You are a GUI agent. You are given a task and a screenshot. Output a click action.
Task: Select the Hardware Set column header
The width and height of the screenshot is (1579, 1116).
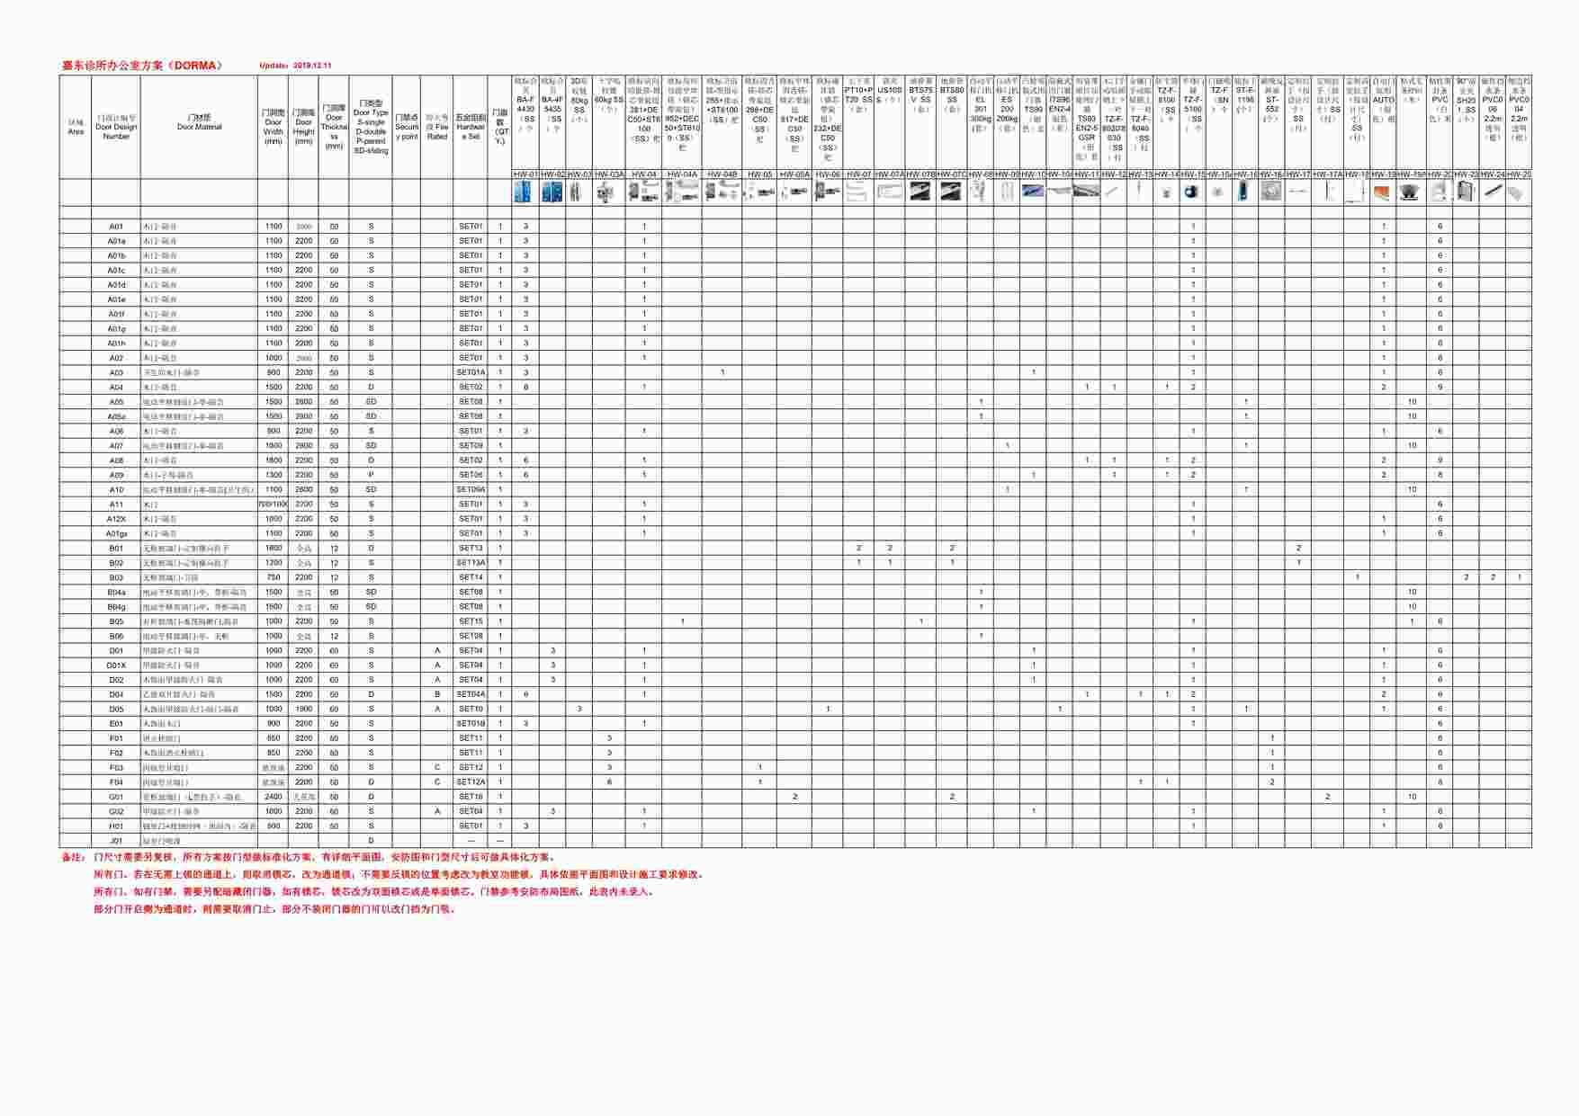[x=471, y=127]
